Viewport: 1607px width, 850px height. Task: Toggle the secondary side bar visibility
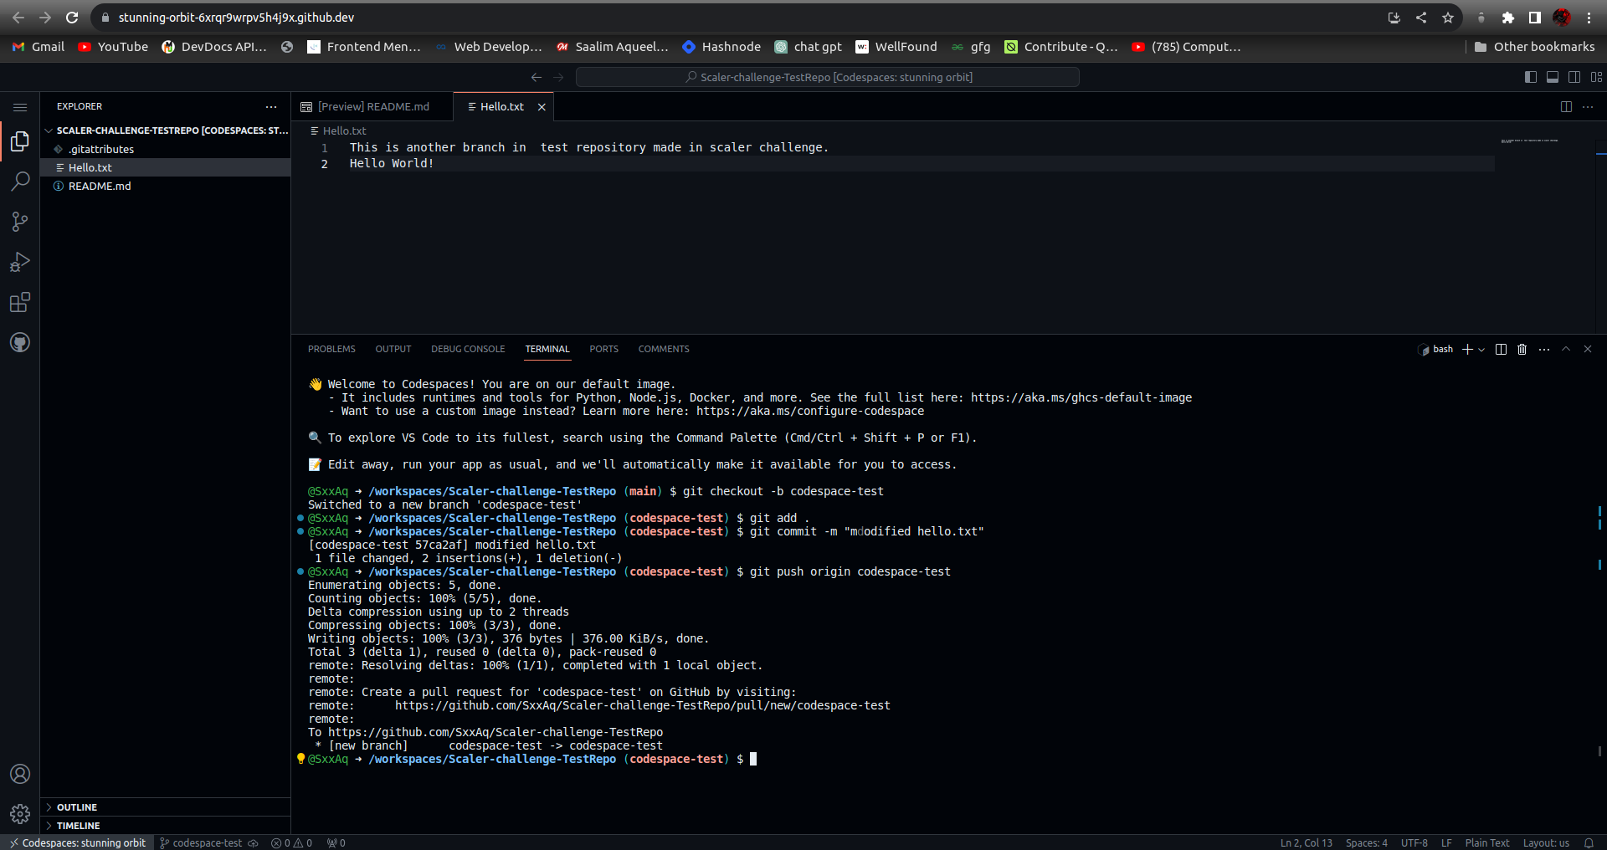coord(1574,77)
